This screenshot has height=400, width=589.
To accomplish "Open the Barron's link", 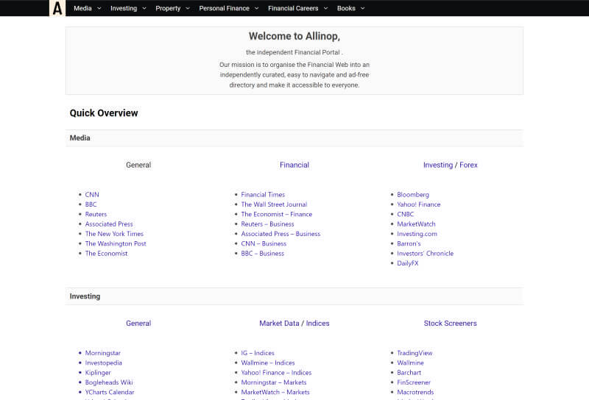I will point(409,243).
